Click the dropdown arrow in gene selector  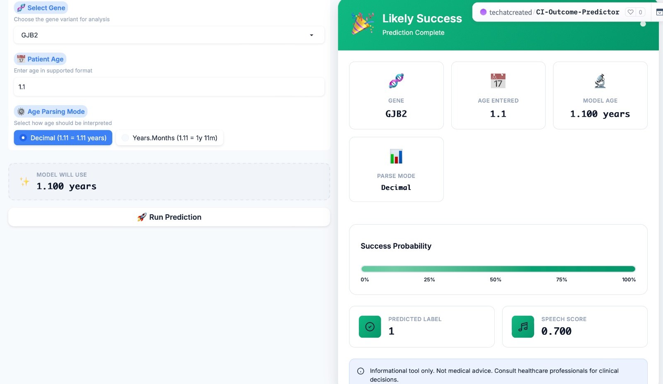pyautogui.click(x=312, y=35)
